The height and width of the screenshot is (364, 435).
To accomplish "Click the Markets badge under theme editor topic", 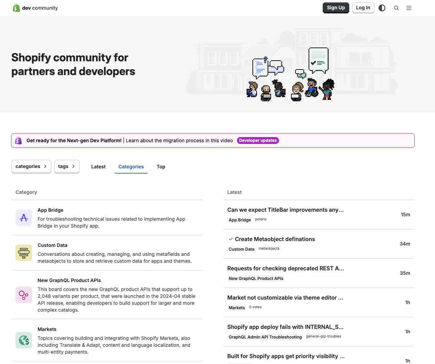I will pos(237,308).
